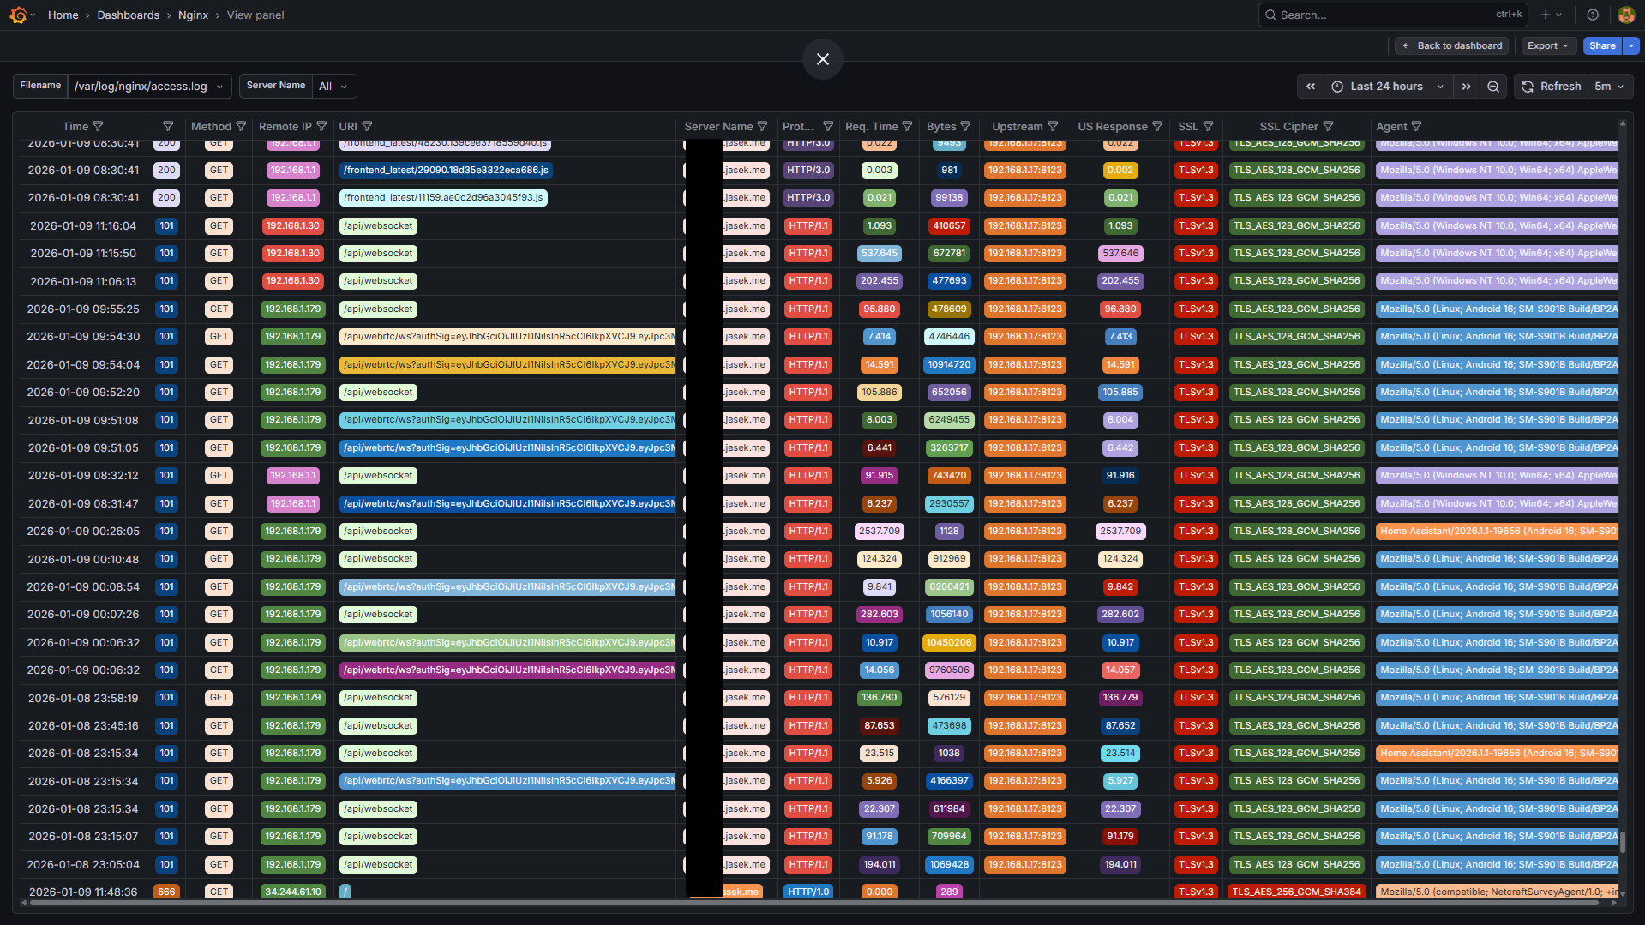Go to the Nginx breadcrumb
The image size is (1645, 925).
point(193,15)
